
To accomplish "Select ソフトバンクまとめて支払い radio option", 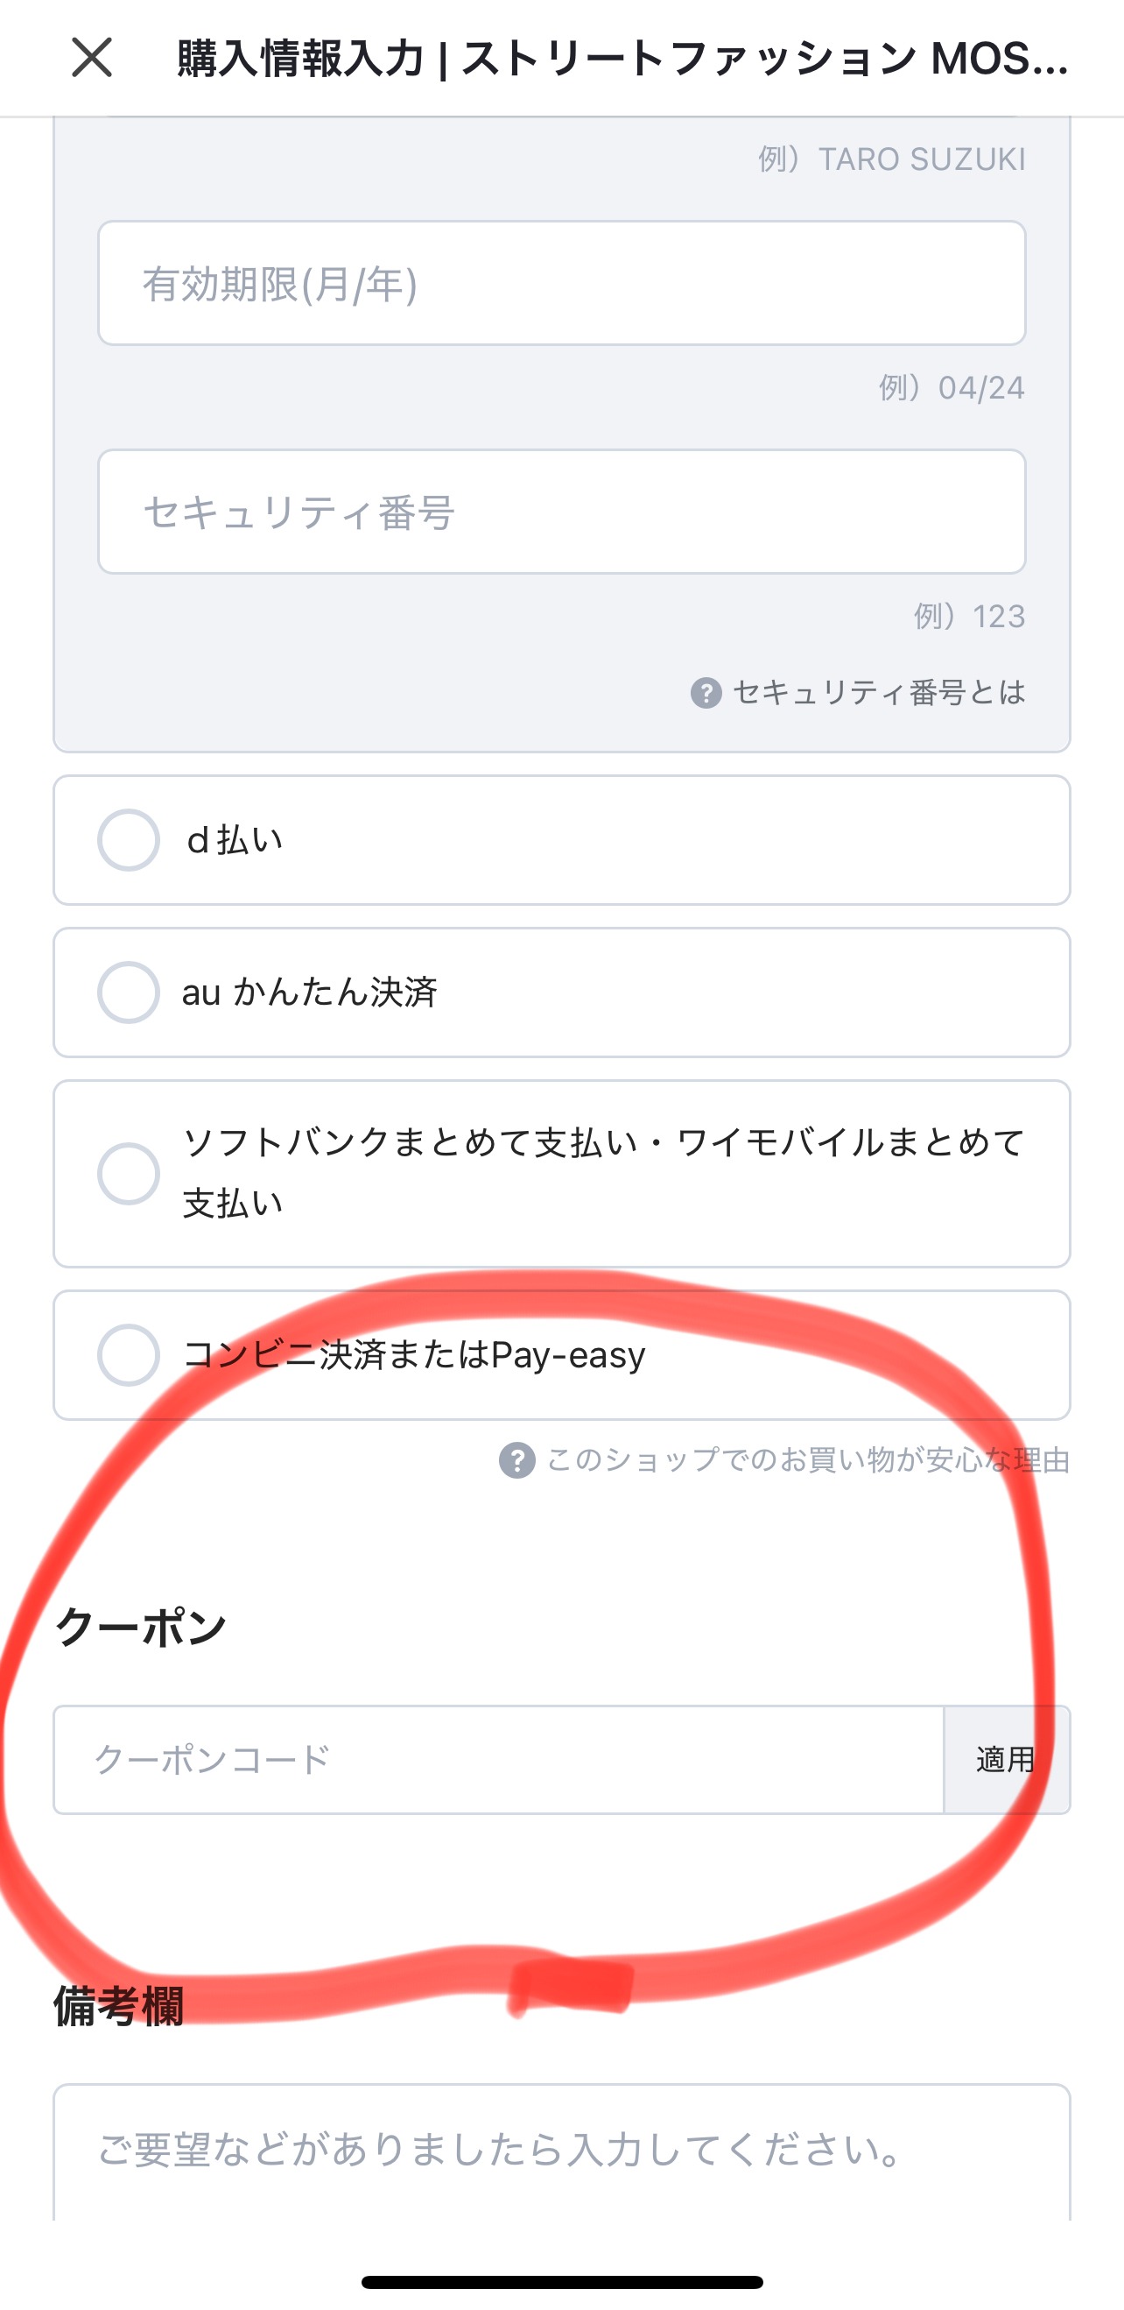I will coord(128,1174).
